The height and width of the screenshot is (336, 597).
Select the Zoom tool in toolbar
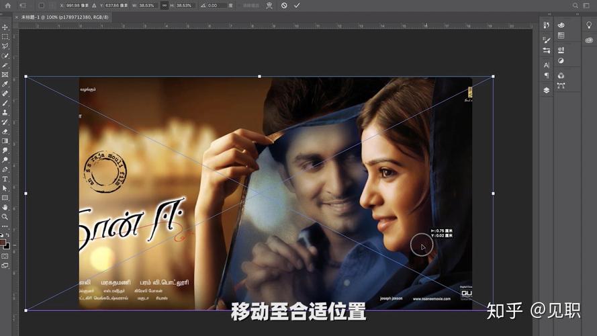pos(5,216)
